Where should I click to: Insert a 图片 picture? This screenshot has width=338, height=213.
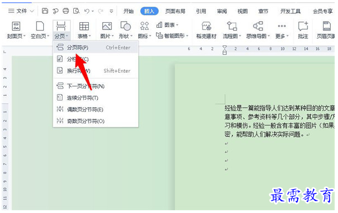pos(107,30)
